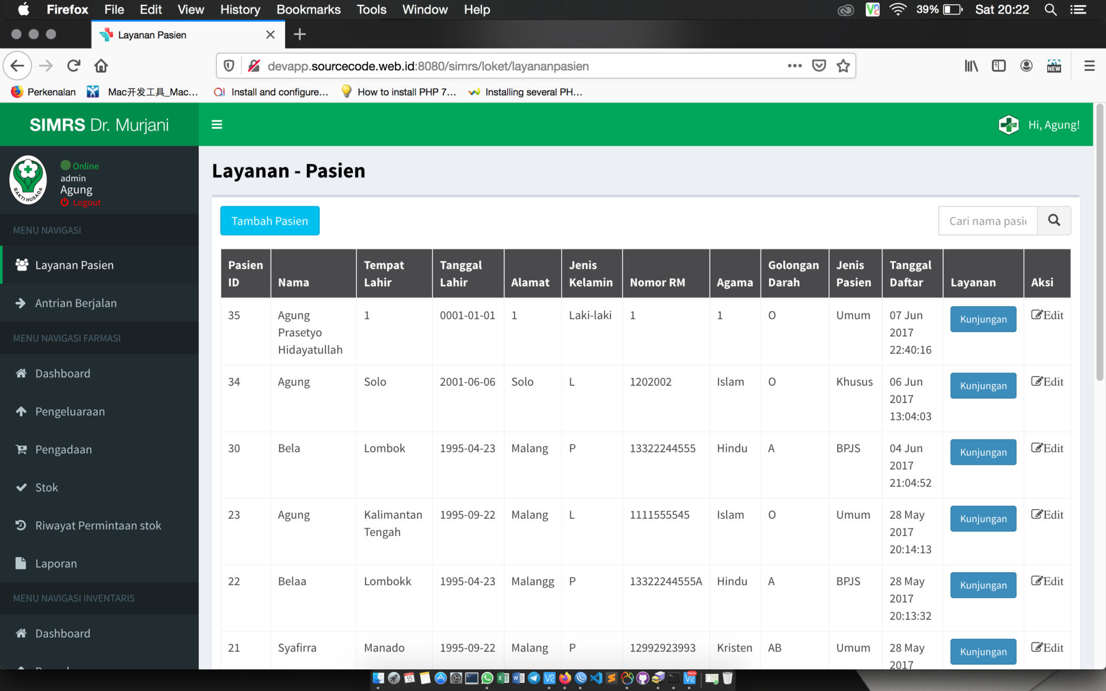Click the Cari nama pasien search field
This screenshot has width=1106, height=691.
point(987,220)
